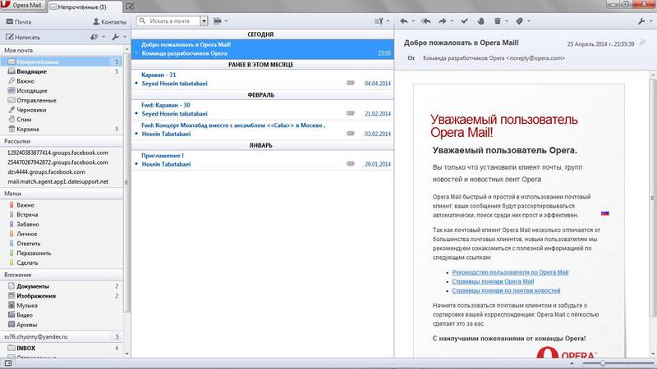The image size is (657, 369).
Task: Click the green Перезвонить label color swatch
Action: pos(11,253)
